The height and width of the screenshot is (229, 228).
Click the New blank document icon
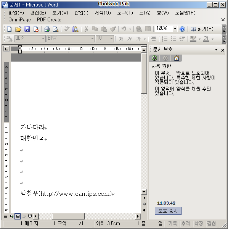pyautogui.click(x=9, y=29)
